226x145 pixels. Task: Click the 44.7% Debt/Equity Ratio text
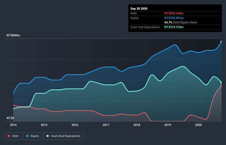tap(181, 23)
